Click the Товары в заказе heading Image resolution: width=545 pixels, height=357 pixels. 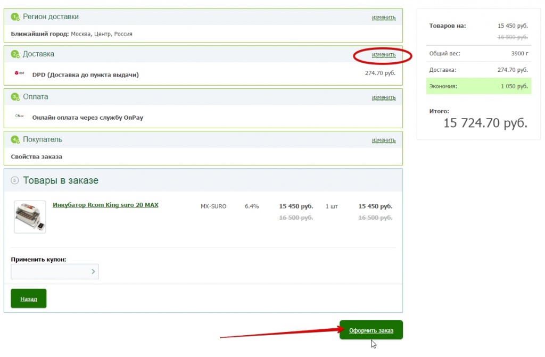coord(61,180)
